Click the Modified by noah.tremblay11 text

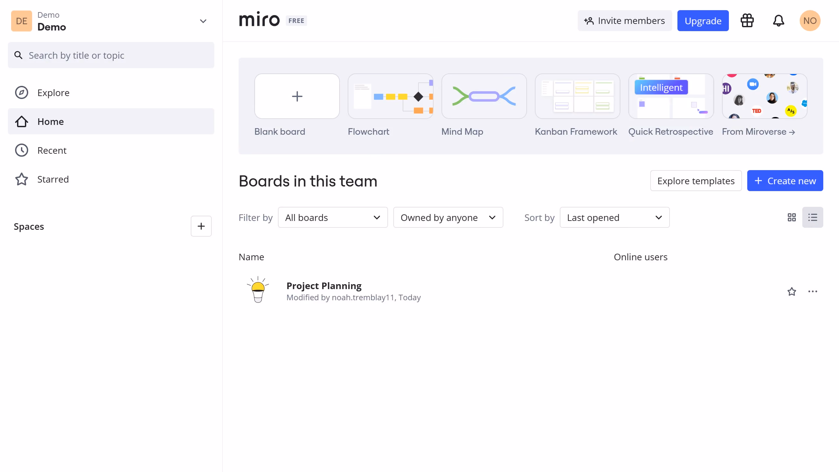pos(354,298)
